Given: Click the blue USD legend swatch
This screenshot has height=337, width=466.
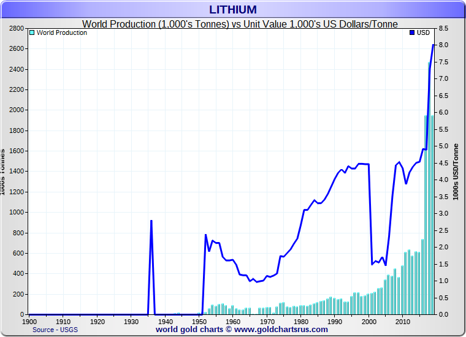Looking at the screenshot, I should pos(413,33).
